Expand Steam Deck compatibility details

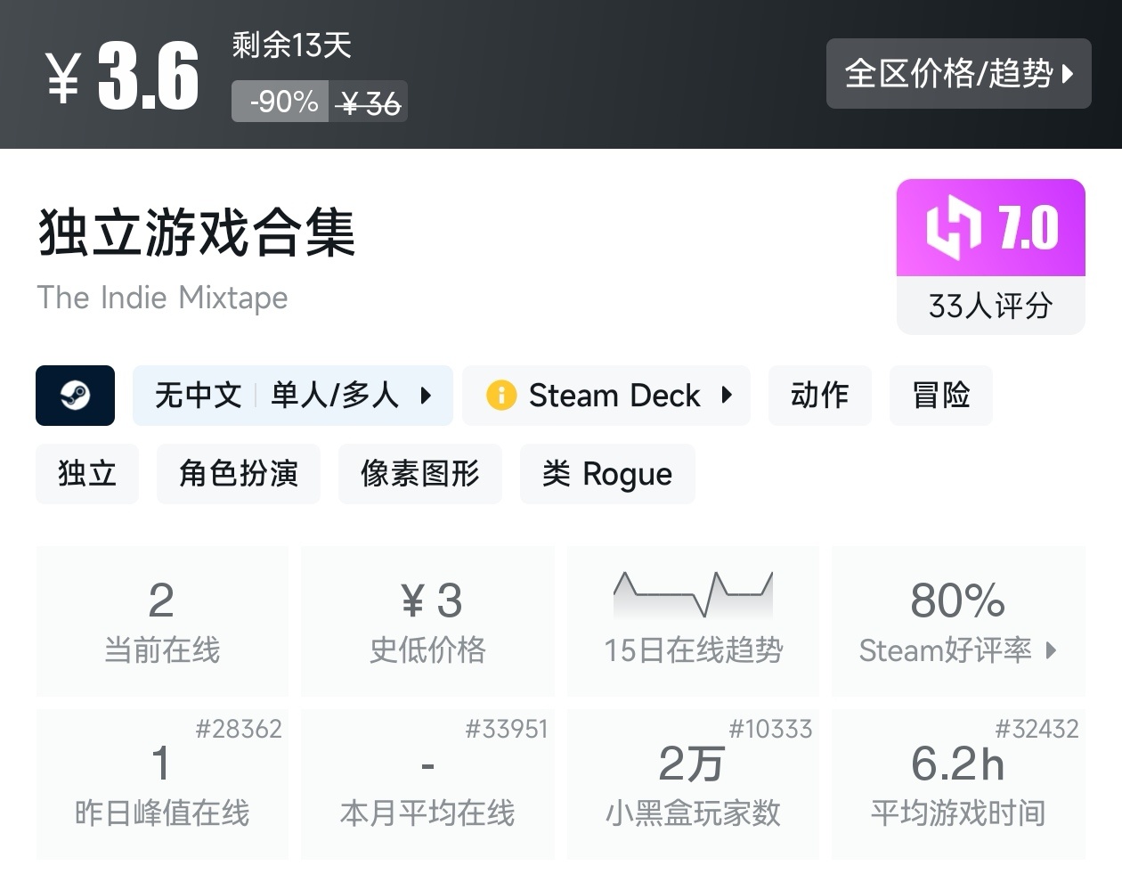[727, 395]
